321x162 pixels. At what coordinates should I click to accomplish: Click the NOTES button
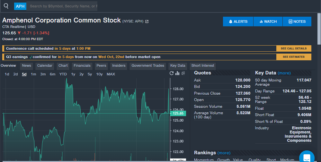(x=297, y=21)
